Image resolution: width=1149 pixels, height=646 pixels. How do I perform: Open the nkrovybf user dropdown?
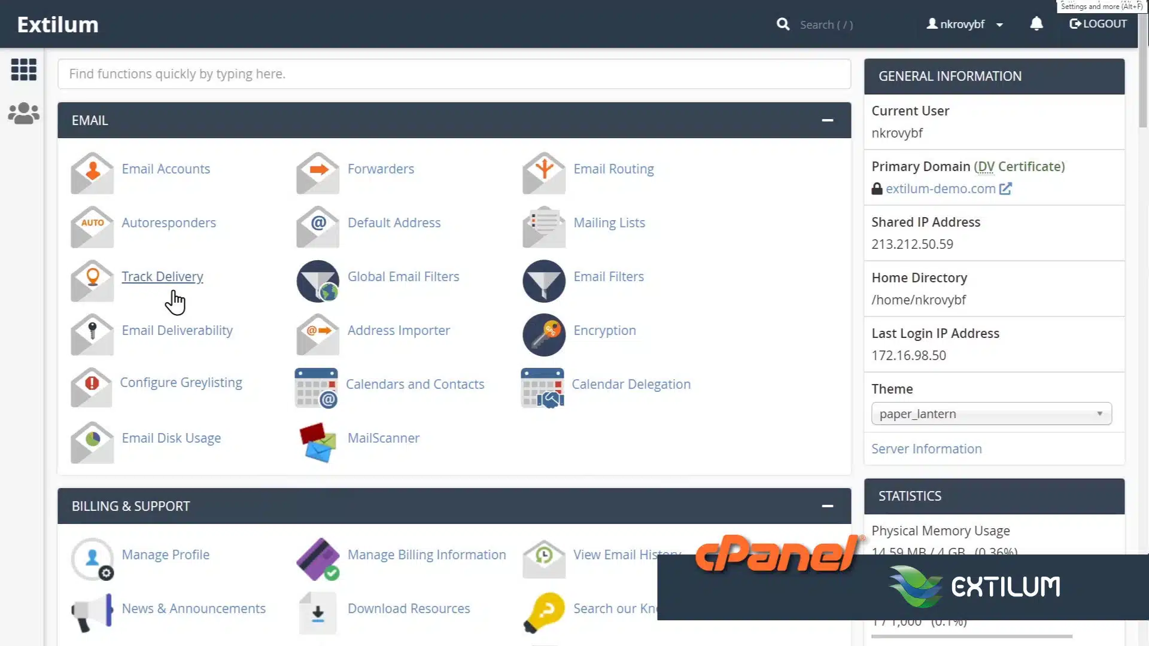click(x=965, y=24)
